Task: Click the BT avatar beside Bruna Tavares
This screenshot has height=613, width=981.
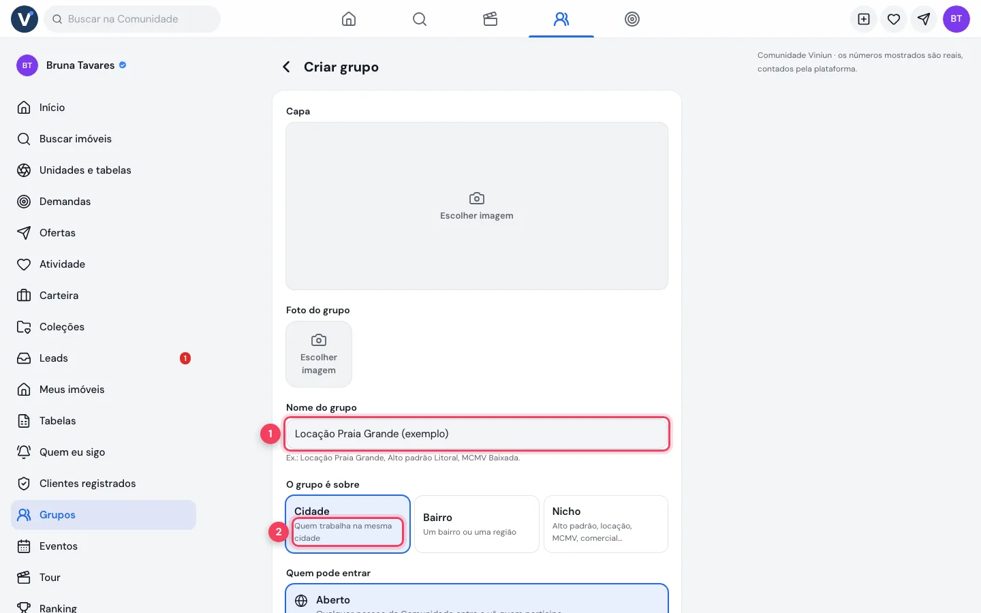Action: 27,65
